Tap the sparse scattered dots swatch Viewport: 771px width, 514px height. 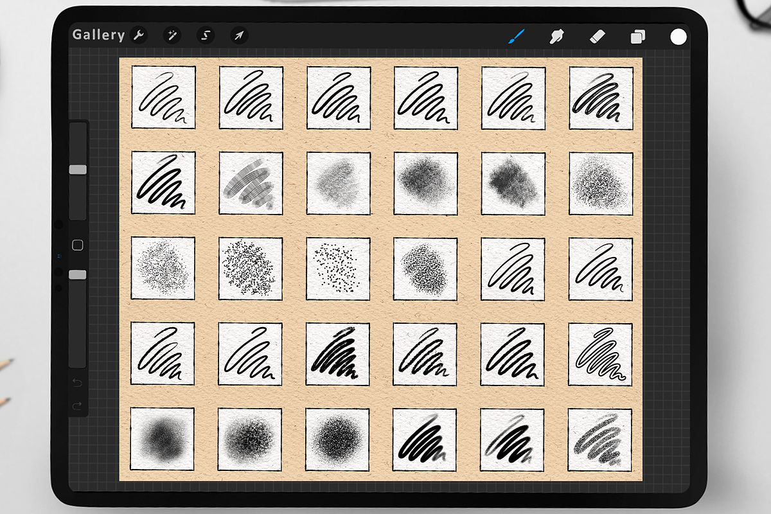[x=338, y=269]
